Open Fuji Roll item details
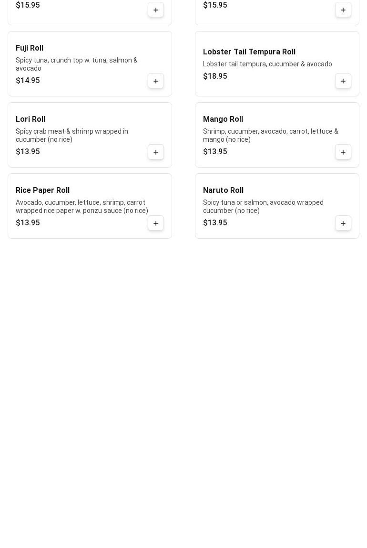 click(30, 48)
